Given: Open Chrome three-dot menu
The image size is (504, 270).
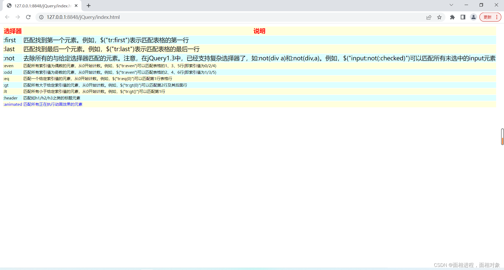Looking at the screenshot, I should point(497,17).
